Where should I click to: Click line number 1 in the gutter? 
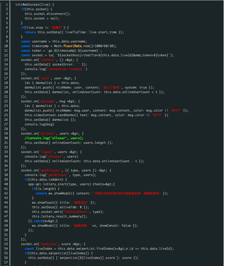7,5
